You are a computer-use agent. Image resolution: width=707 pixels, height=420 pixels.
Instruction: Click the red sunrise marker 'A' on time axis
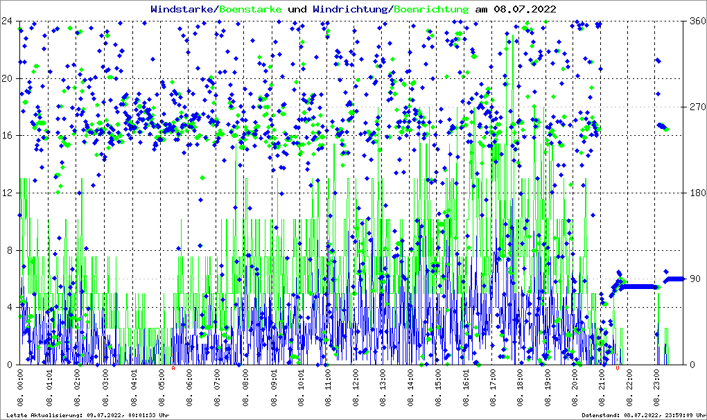[x=173, y=369]
